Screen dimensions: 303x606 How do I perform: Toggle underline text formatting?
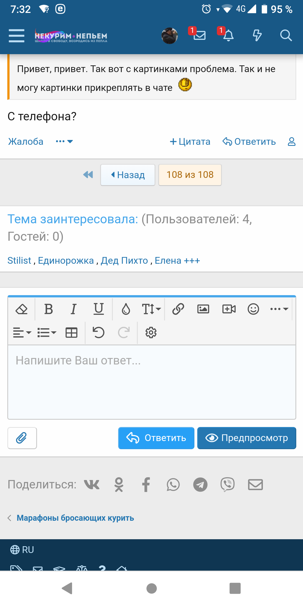(x=98, y=309)
